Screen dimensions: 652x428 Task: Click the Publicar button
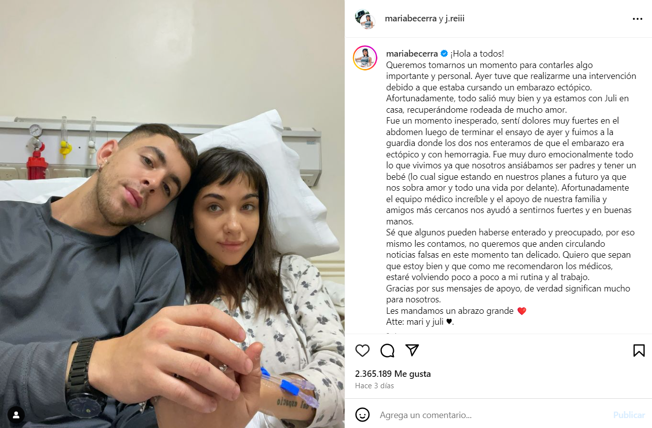(x=629, y=415)
